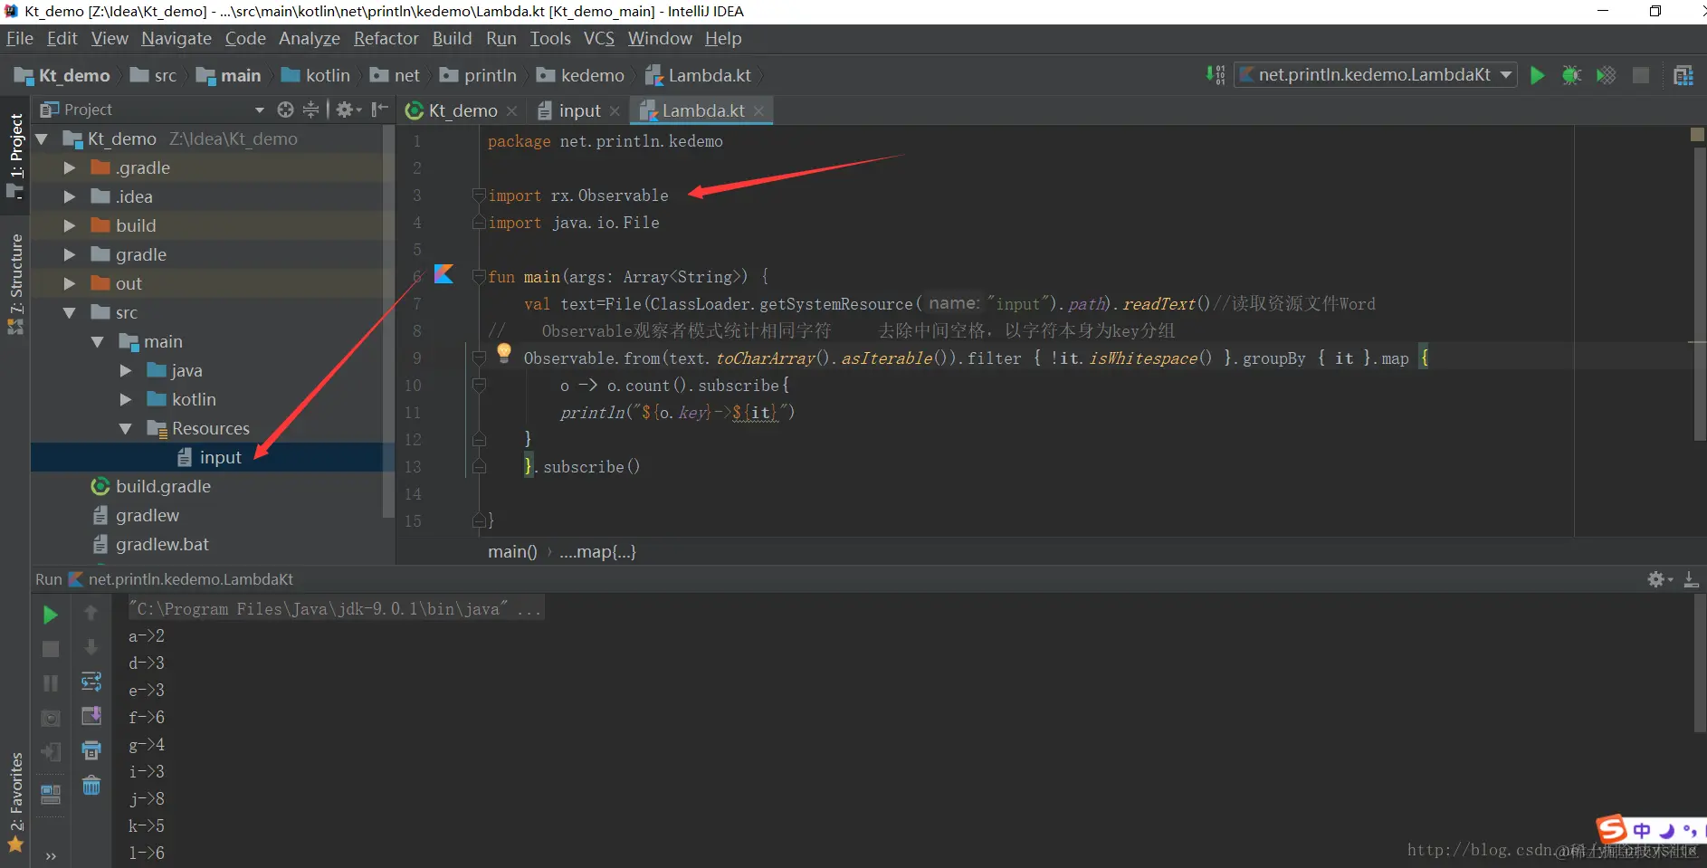Print the console output

(x=91, y=749)
